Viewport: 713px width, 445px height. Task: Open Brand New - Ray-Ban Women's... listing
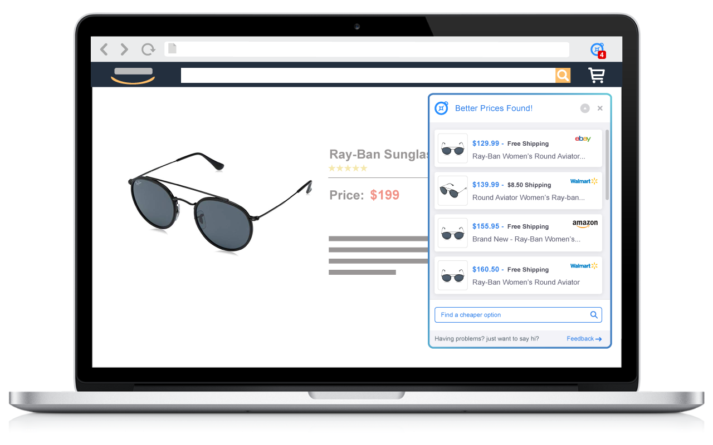click(x=526, y=239)
